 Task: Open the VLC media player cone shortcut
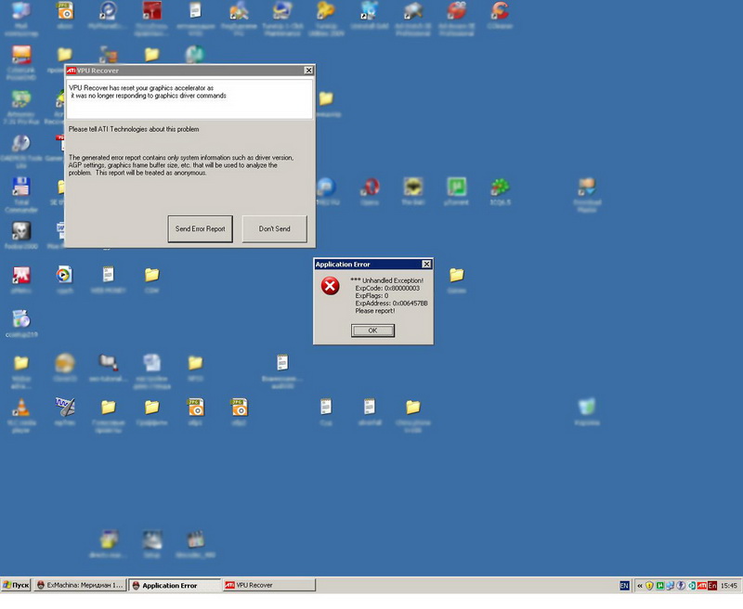coord(20,408)
